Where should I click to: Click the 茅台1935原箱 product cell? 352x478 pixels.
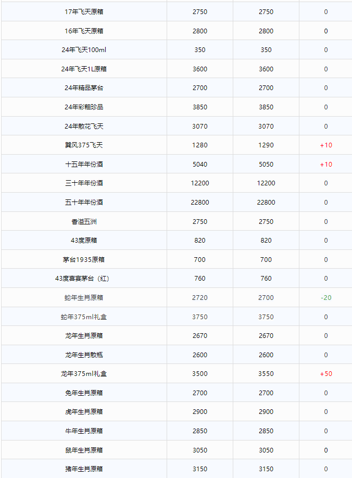click(84, 260)
